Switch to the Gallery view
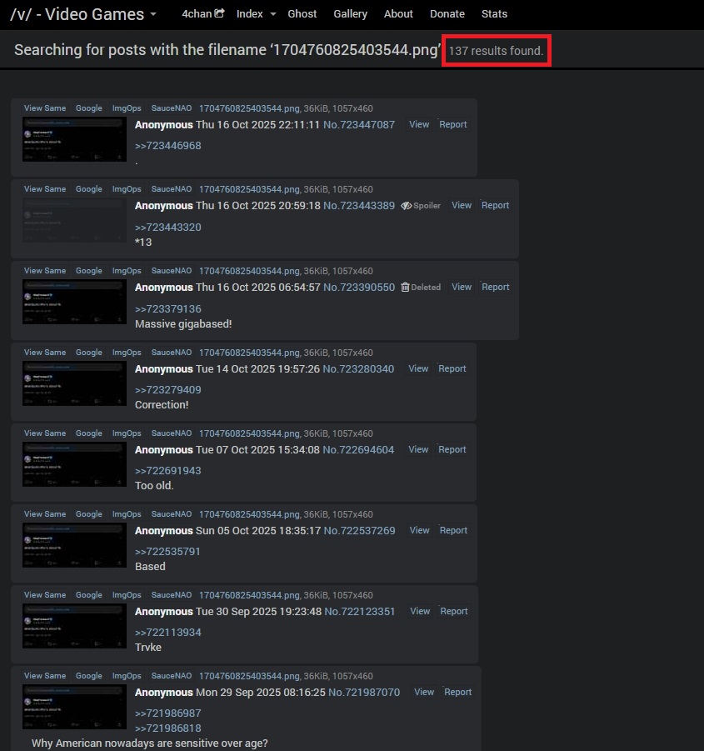This screenshot has height=751, width=704. click(350, 14)
